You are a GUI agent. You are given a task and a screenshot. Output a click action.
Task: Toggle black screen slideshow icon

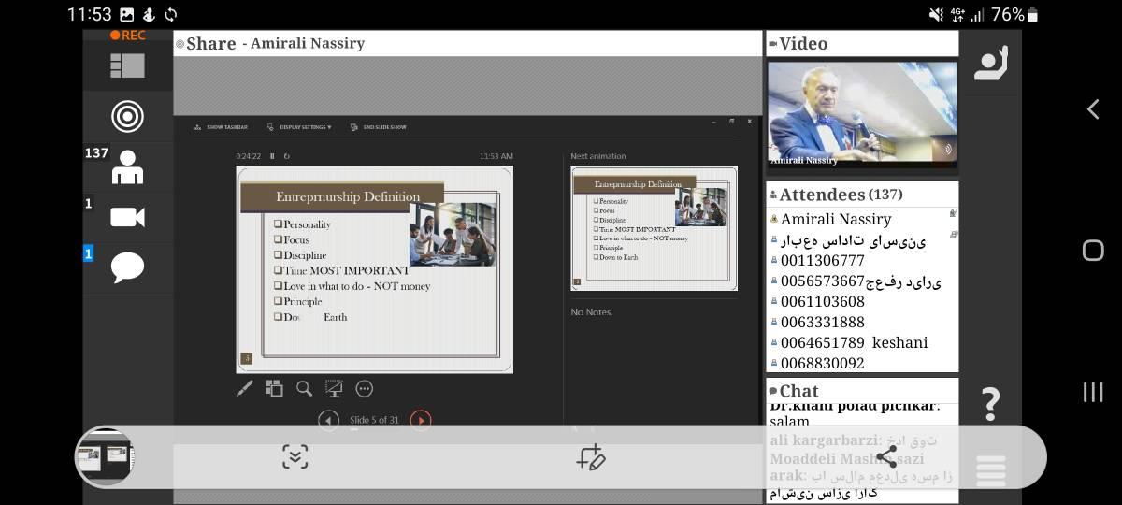coord(334,388)
